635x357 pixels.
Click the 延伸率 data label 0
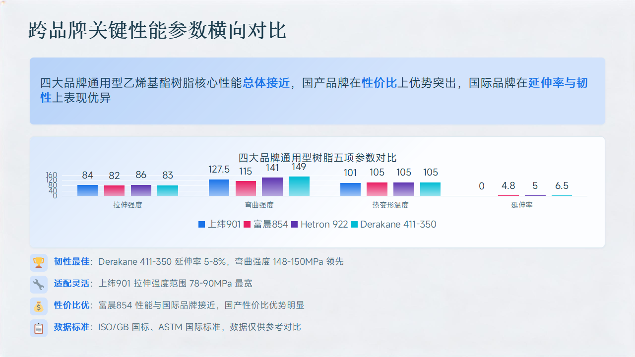(482, 186)
